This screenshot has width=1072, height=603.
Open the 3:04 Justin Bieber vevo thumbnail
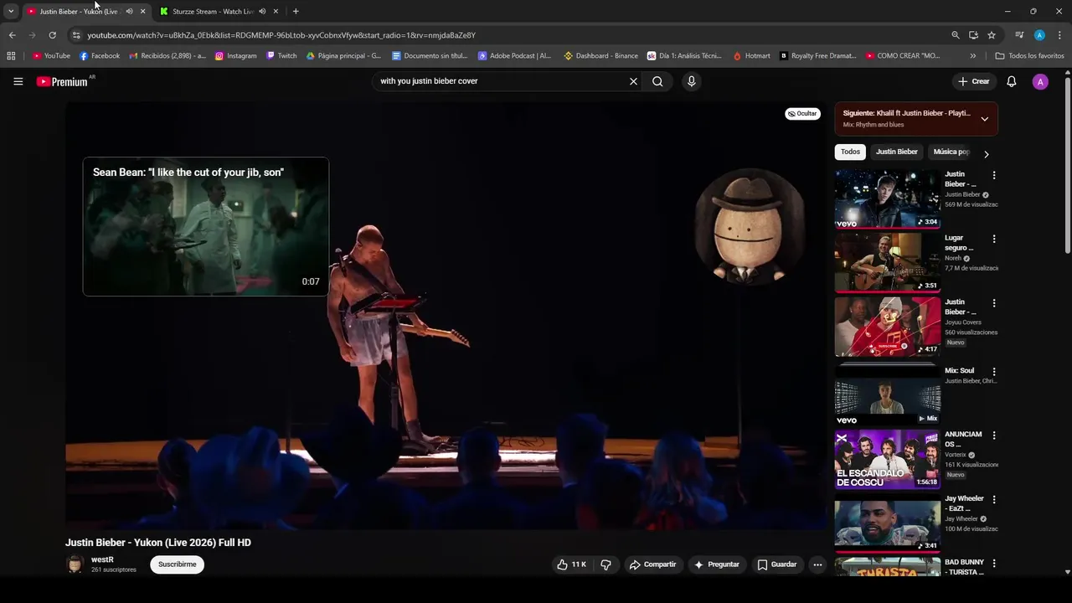pos(887,198)
